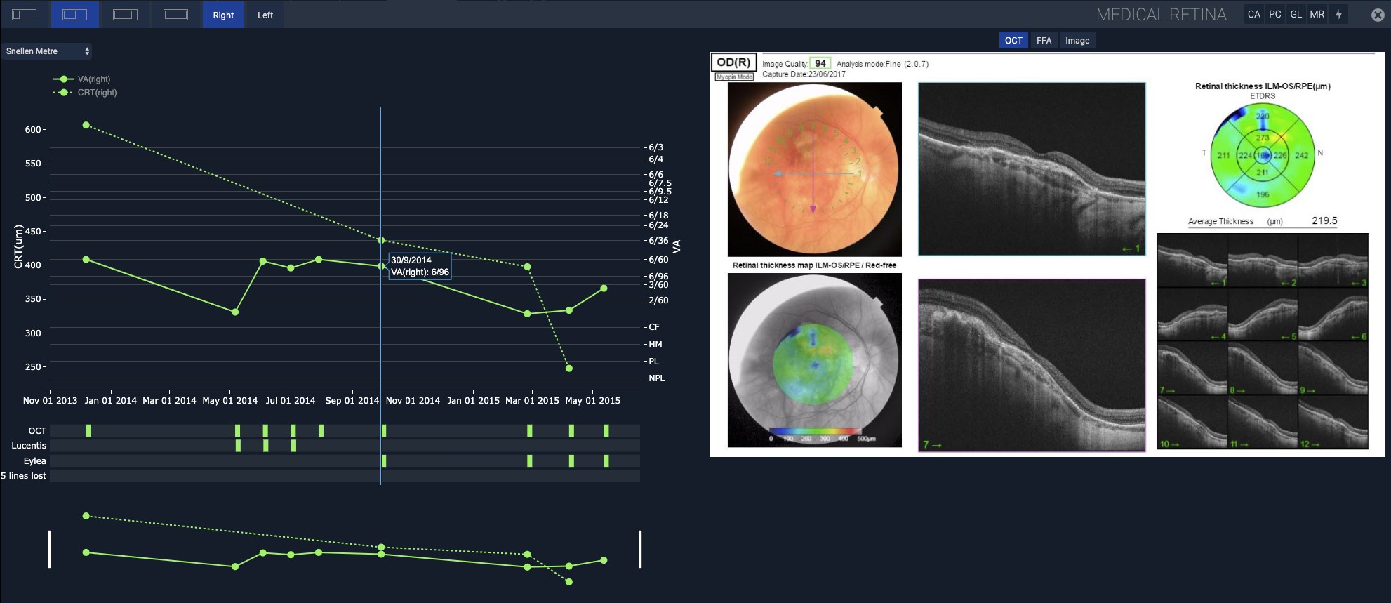1391x603 pixels.
Task: Open the MR subspecialty shortcut
Action: click(1317, 15)
